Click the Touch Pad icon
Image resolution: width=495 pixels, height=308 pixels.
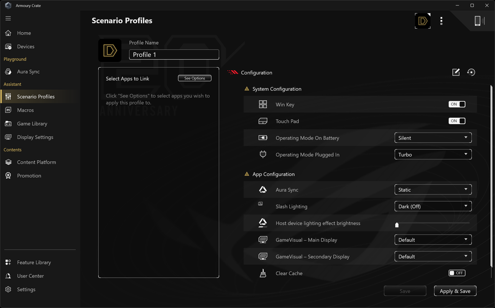click(x=263, y=121)
